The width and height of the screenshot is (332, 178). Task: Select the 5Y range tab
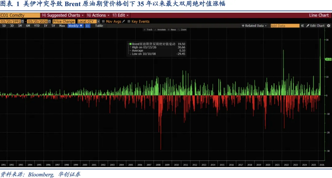[x=53, y=26]
